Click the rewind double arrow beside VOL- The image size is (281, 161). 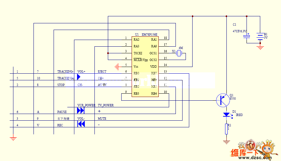tap(81, 124)
